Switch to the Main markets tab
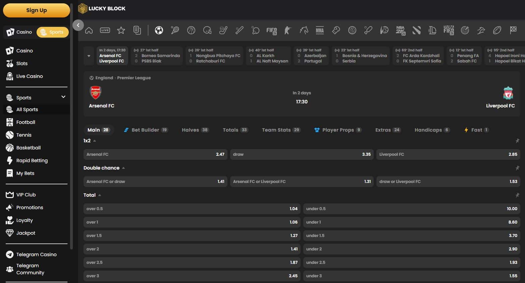 coord(98,130)
